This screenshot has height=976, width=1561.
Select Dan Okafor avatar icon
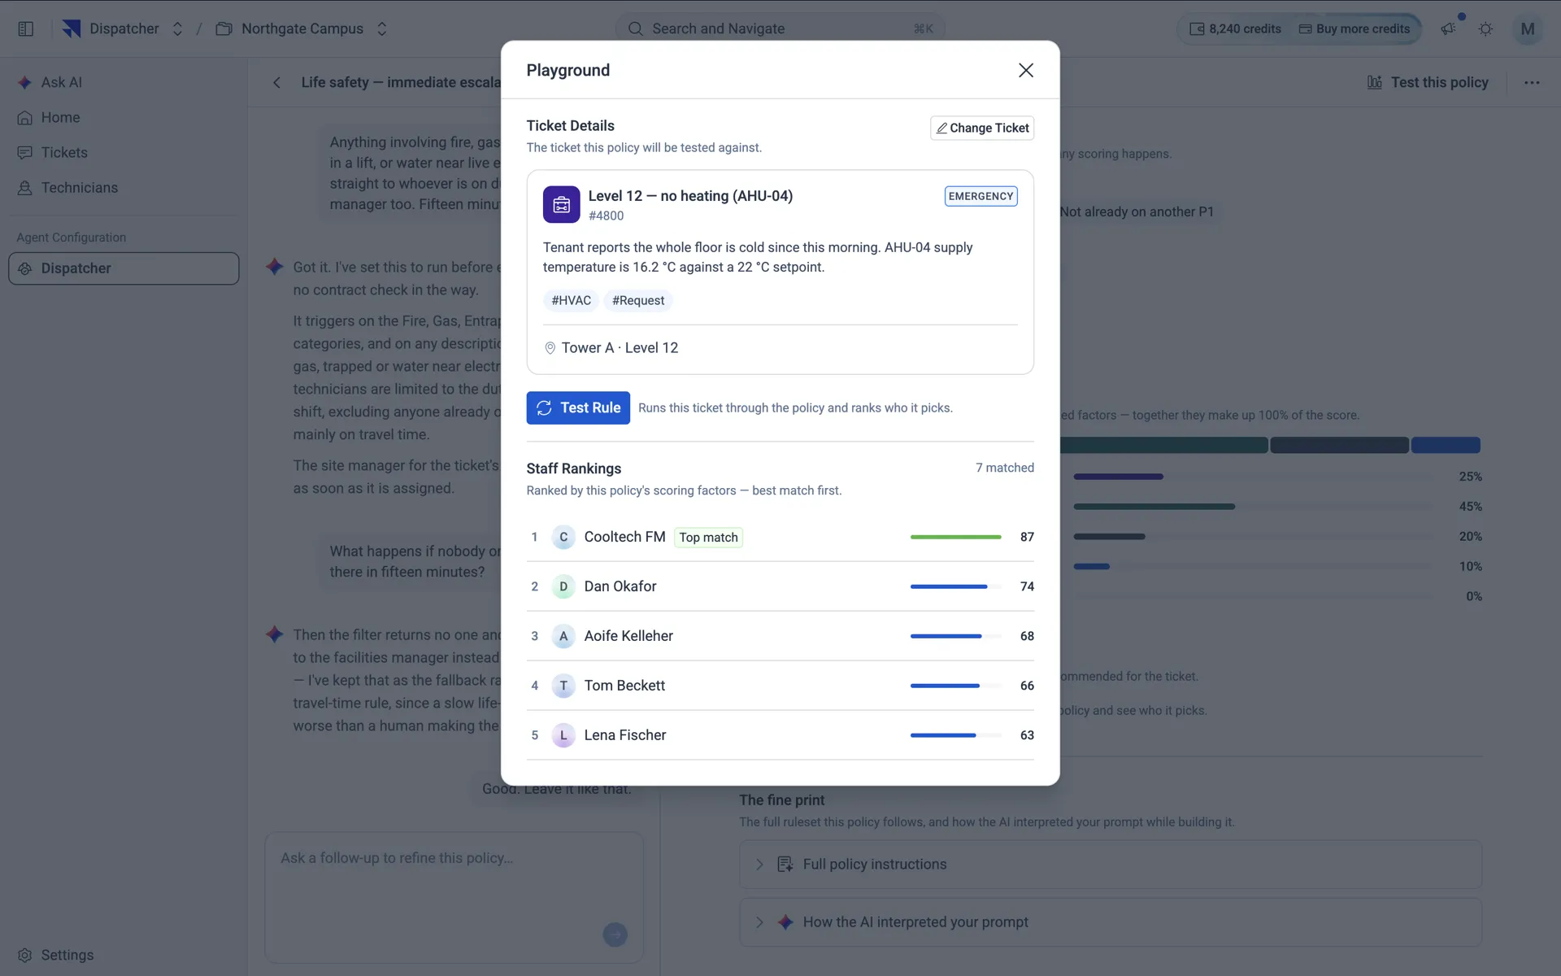pos(563,586)
